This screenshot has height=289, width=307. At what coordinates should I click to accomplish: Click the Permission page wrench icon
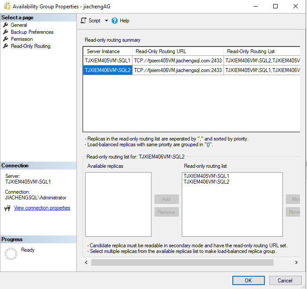[x=6, y=39]
